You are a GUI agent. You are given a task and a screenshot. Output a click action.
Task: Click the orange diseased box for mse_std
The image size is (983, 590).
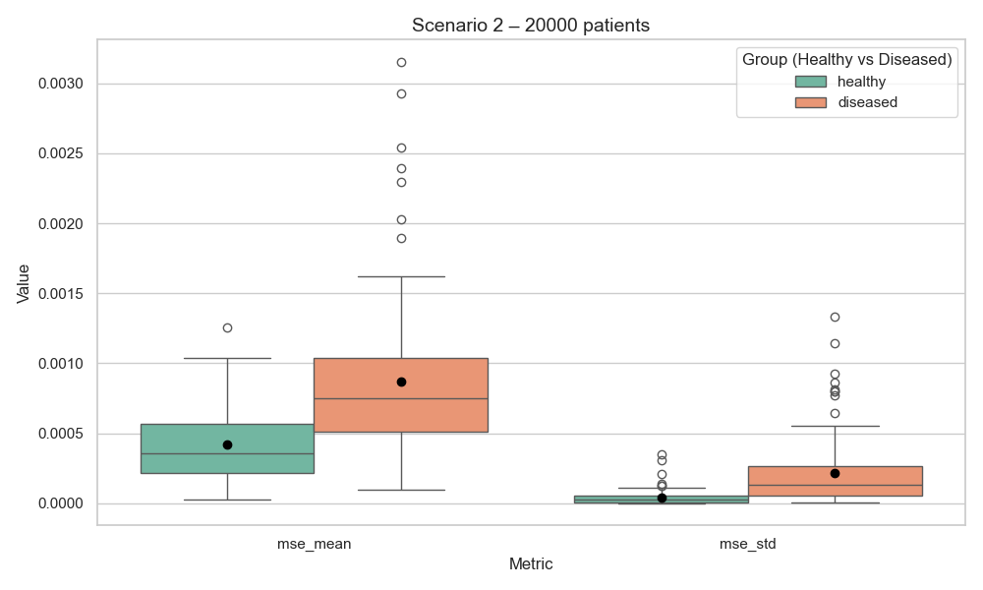pyautogui.click(x=835, y=488)
